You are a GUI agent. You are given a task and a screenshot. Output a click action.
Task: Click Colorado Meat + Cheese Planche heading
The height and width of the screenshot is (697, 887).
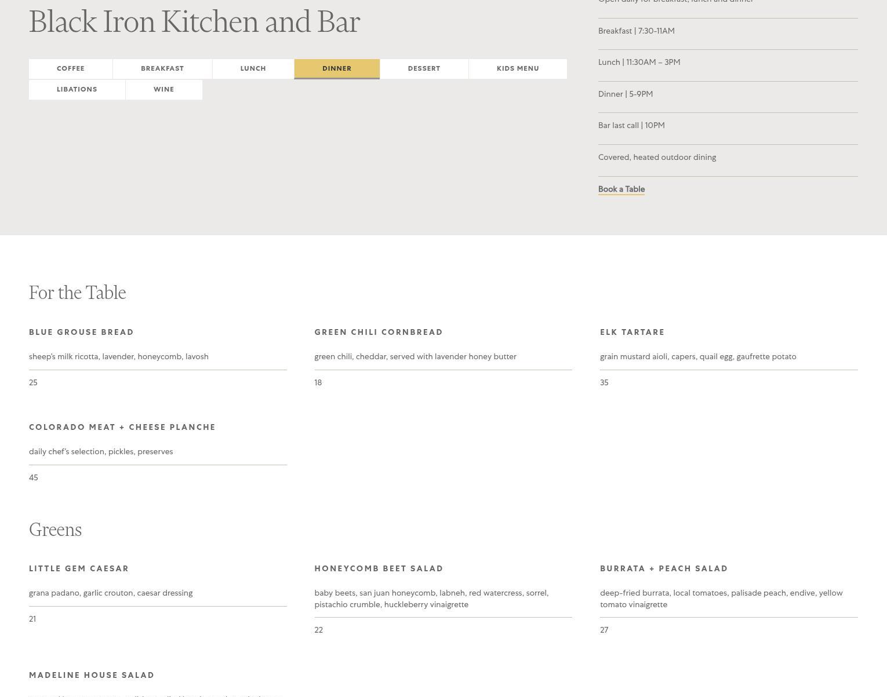(122, 427)
